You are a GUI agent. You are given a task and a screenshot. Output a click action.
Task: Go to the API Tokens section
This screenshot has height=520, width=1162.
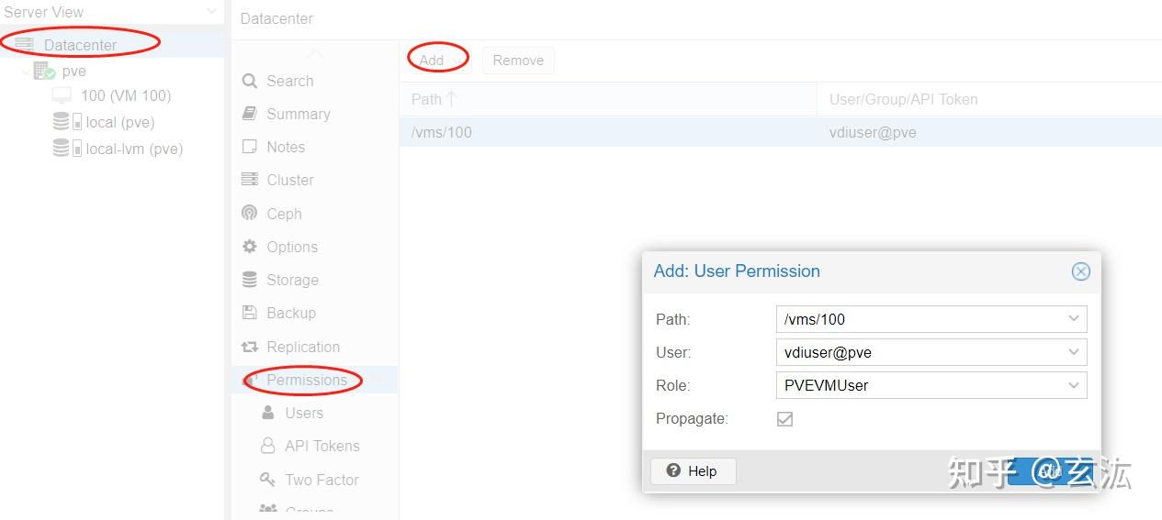tap(322, 446)
